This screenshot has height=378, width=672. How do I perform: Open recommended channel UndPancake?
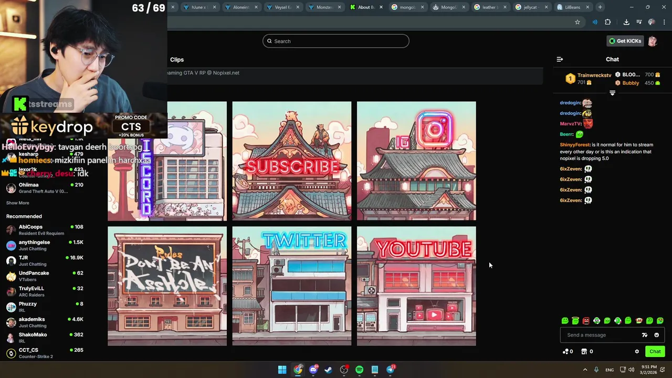point(45,276)
